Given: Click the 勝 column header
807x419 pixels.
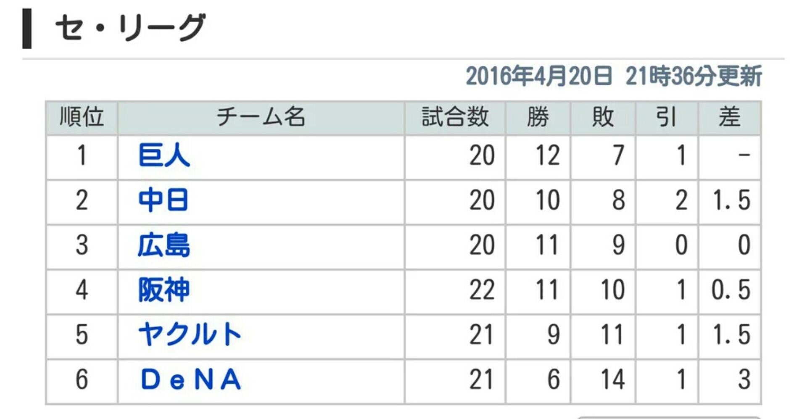Looking at the screenshot, I should point(538,117).
